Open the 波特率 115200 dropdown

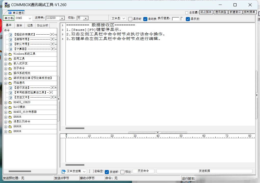62,18
